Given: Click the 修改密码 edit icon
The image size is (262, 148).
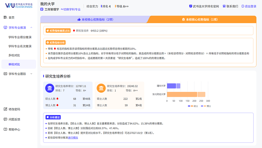Looking at the screenshot, I should coord(6,109).
